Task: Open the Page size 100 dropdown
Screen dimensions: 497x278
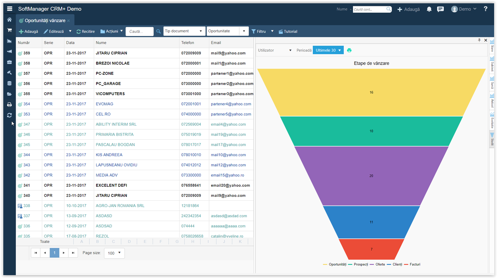Action: click(114, 253)
